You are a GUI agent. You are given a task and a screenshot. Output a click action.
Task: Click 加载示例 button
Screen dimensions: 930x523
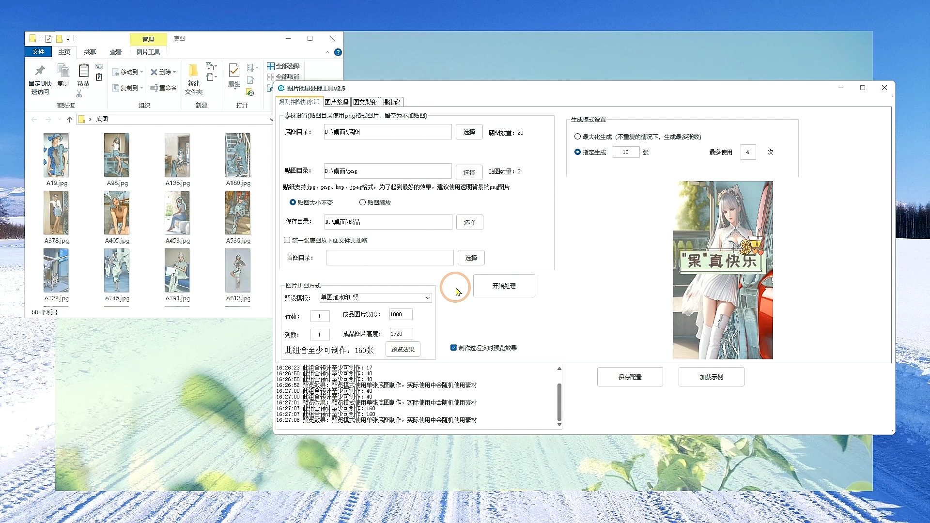pos(711,377)
